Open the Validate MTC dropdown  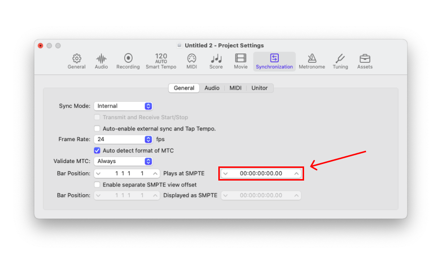[123, 161]
